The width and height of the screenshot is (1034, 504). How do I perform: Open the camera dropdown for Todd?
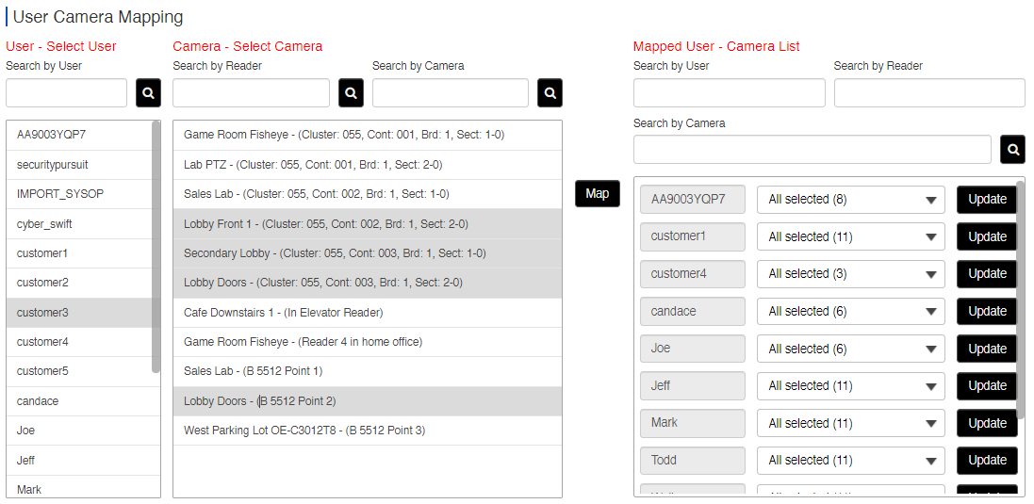[851, 460]
